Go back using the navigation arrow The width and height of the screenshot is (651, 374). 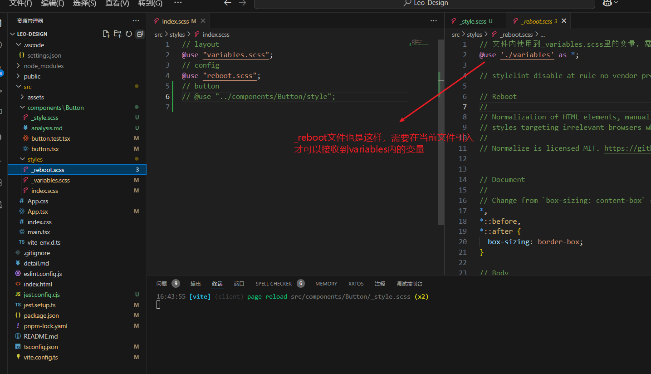pos(228,3)
